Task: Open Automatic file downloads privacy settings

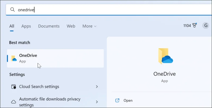Action: click(x=55, y=102)
